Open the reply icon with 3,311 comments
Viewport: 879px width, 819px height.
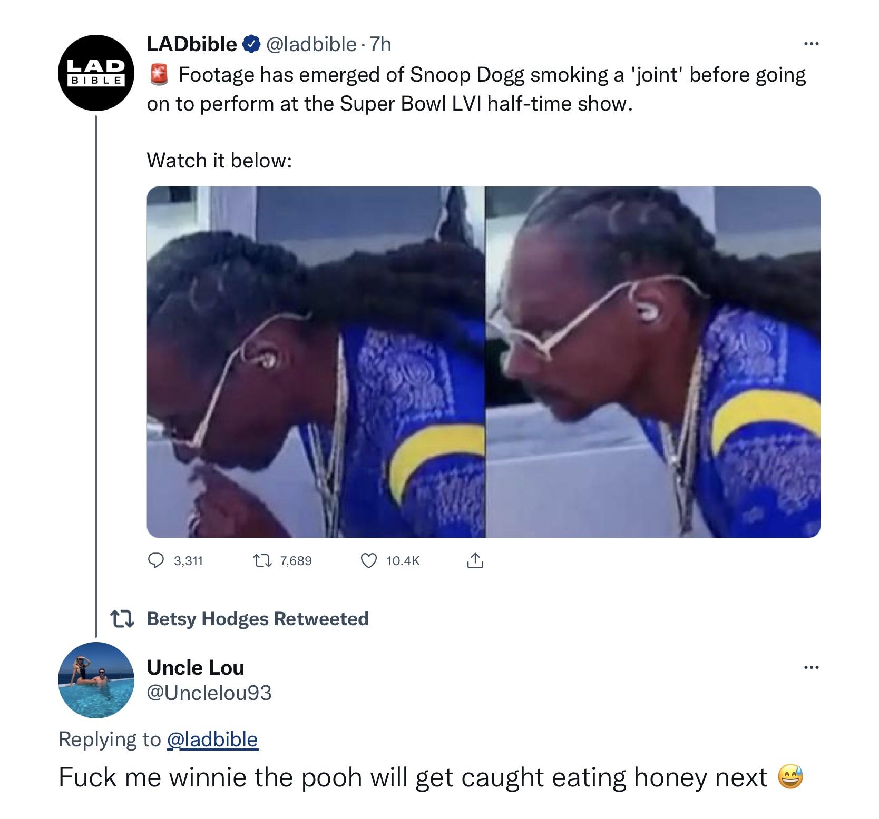[x=155, y=561]
